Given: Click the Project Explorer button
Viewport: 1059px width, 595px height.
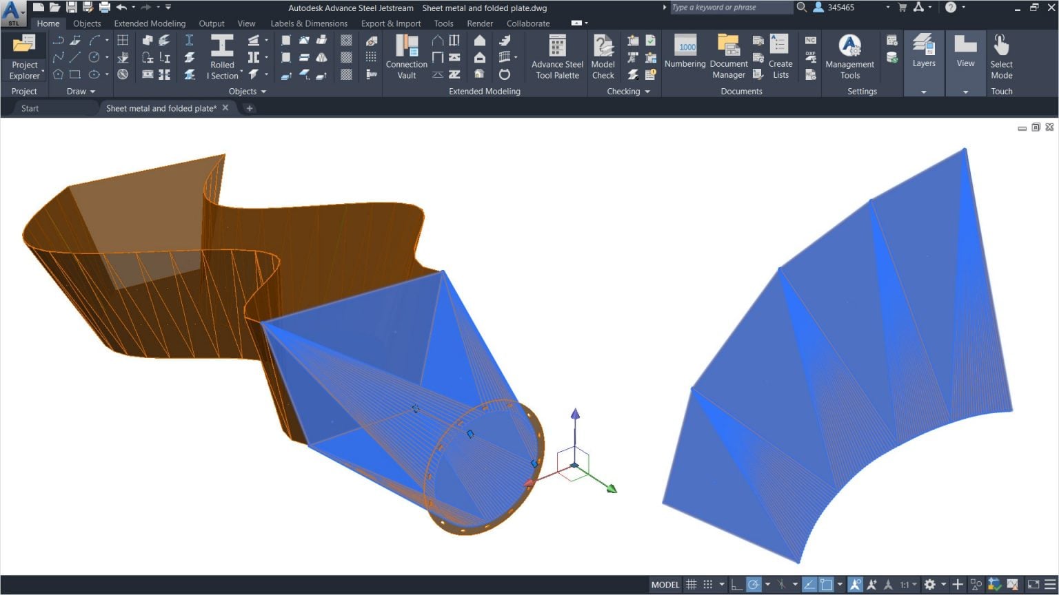Looking at the screenshot, I should 24,55.
